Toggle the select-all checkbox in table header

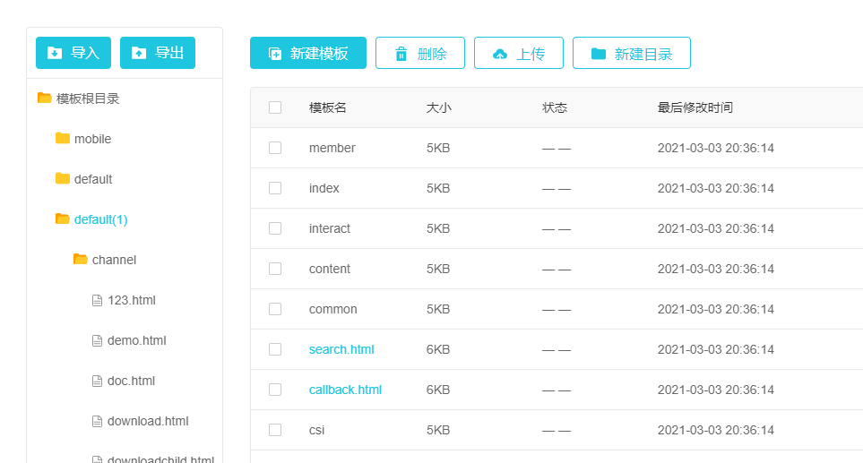coord(275,107)
